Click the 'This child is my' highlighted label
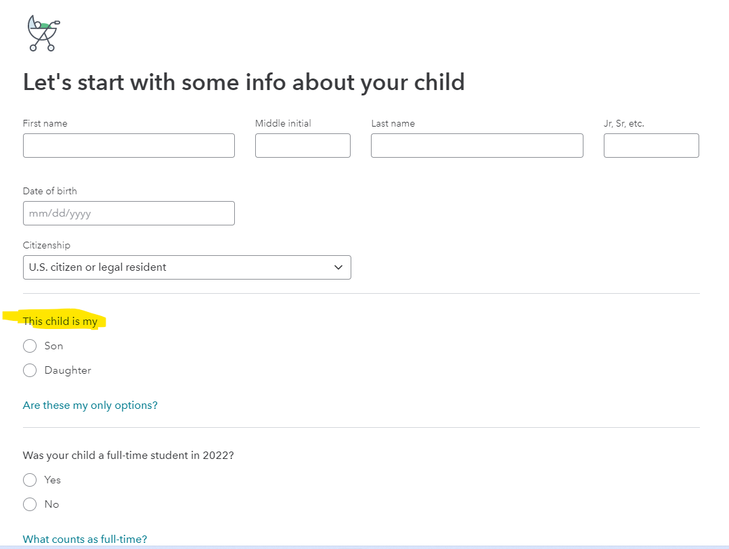The width and height of the screenshot is (729, 549). click(x=60, y=322)
